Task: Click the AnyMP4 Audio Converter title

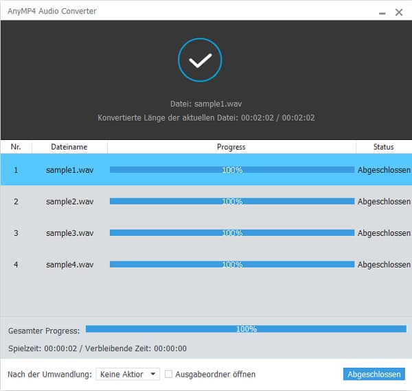Action: [52, 11]
